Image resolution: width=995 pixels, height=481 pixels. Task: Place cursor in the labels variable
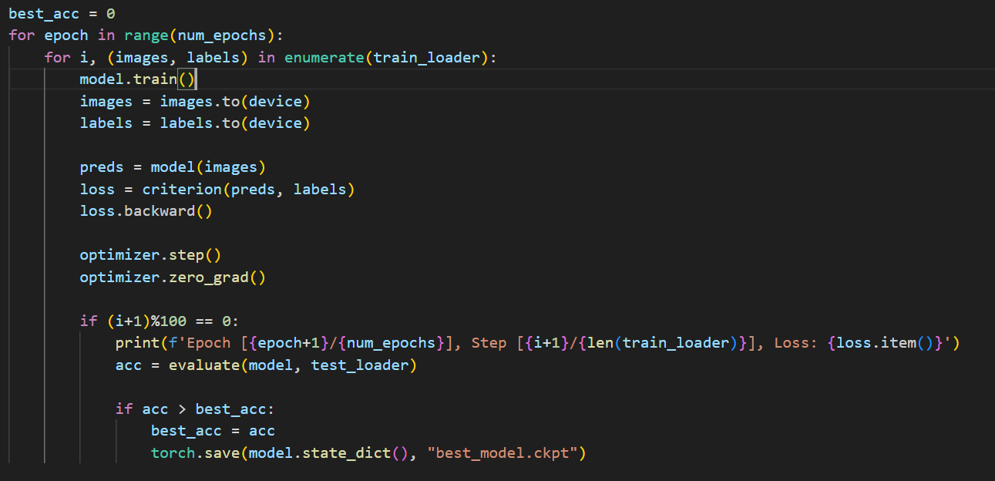coord(106,123)
